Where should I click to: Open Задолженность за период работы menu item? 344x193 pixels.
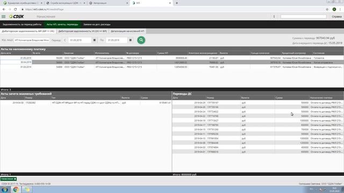coord(22,25)
